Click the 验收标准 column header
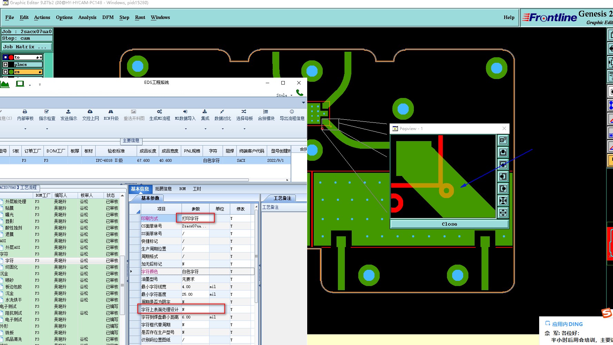The height and width of the screenshot is (345, 613). pos(116,151)
